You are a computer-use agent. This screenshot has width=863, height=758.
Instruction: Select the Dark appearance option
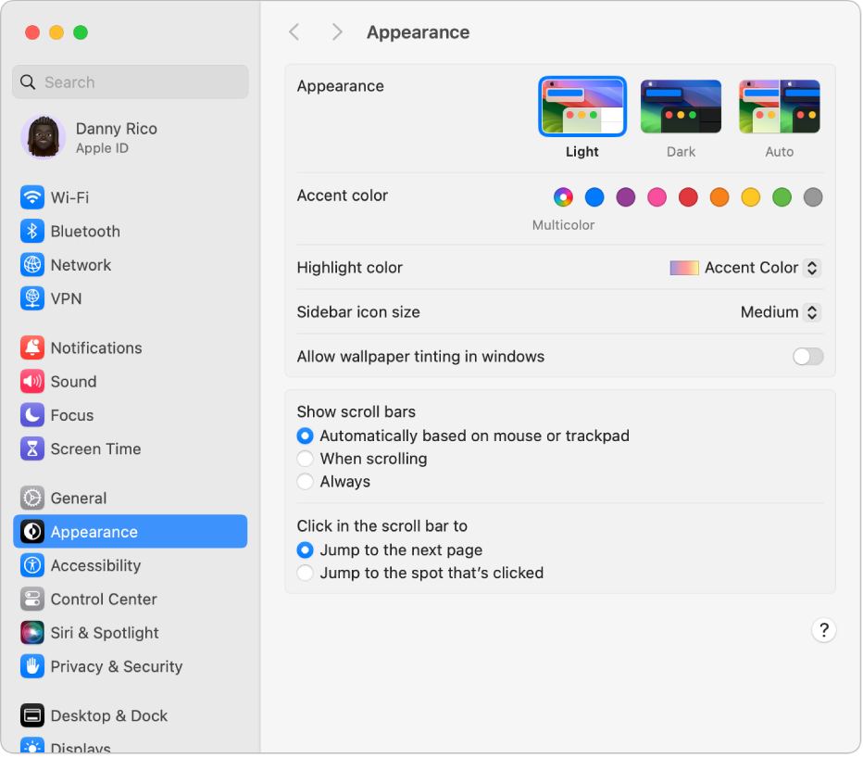pos(681,106)
